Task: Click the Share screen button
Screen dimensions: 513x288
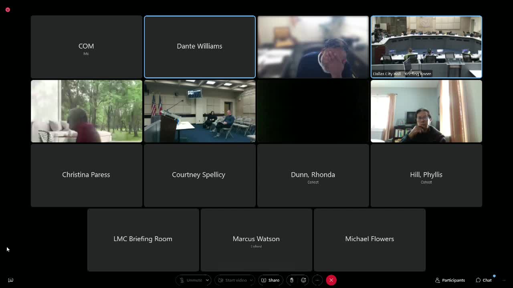Action: 271,280
